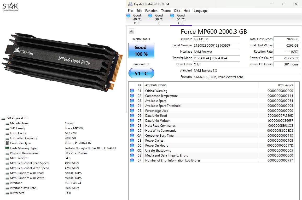Click the Phison PS5016-E16 controller value

click(78, 143)
